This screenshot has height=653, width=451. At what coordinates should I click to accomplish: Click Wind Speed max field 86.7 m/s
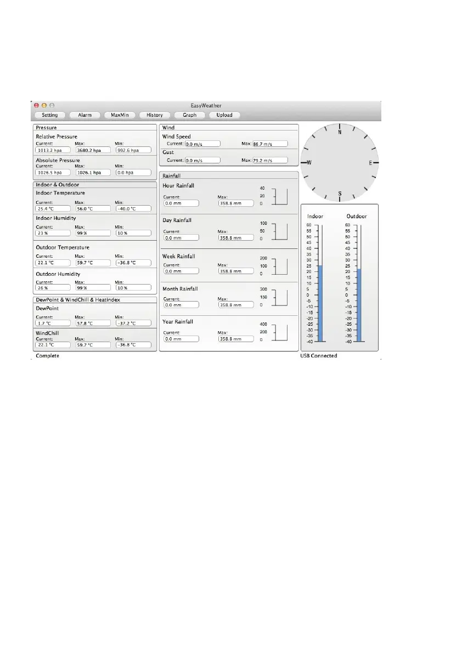[270, 144]
